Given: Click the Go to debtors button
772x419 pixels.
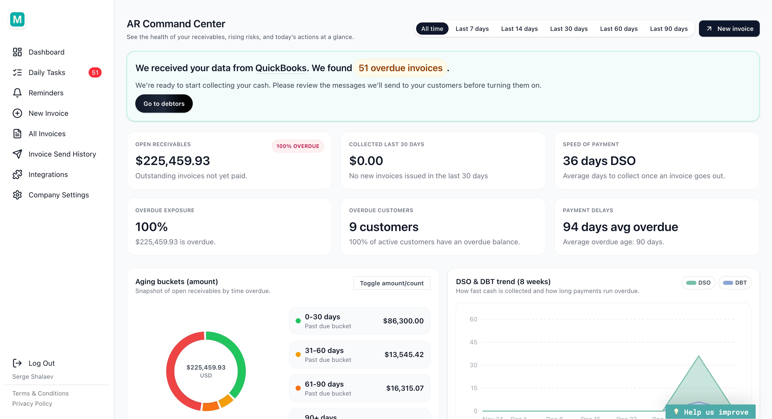Looking at the screenshot, I should point(164,104).
